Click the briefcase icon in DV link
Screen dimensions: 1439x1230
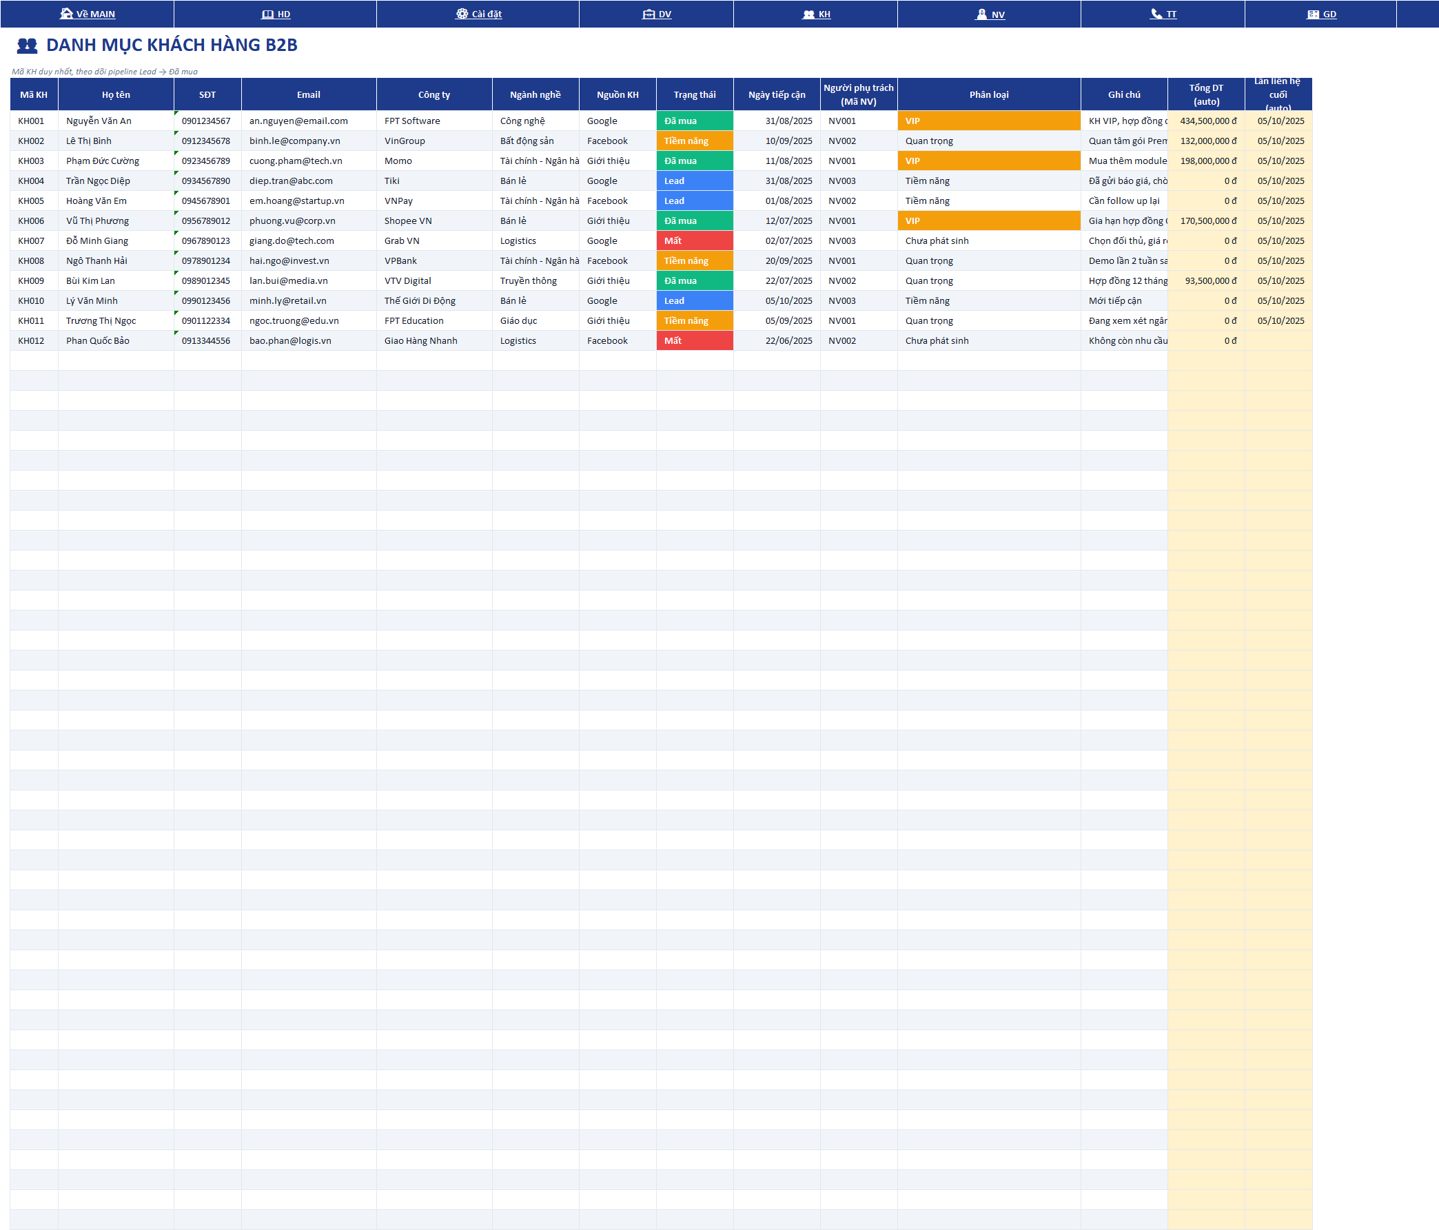649,14
